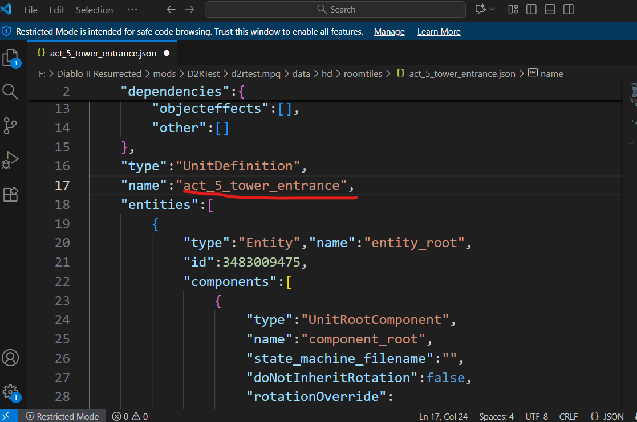The image size is (637, 422).
Task: Open the Selection menu
Action: coord(94,10)
